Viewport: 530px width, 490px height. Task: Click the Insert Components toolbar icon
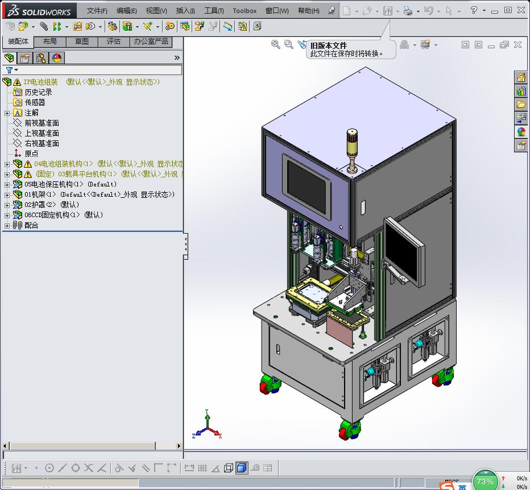click(x=23, y=26)
